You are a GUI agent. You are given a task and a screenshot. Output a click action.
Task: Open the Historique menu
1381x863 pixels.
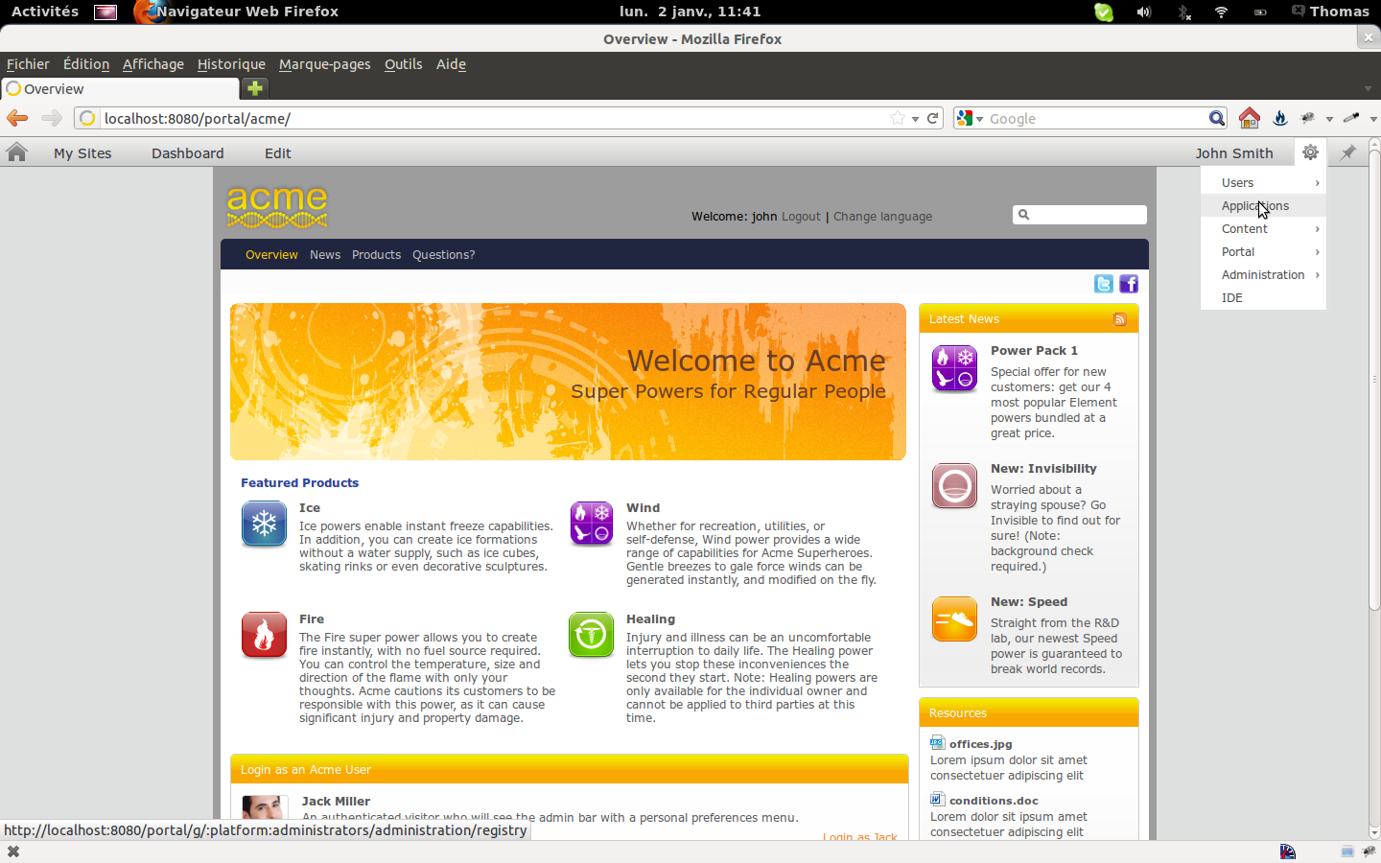[x=231, y=64]
